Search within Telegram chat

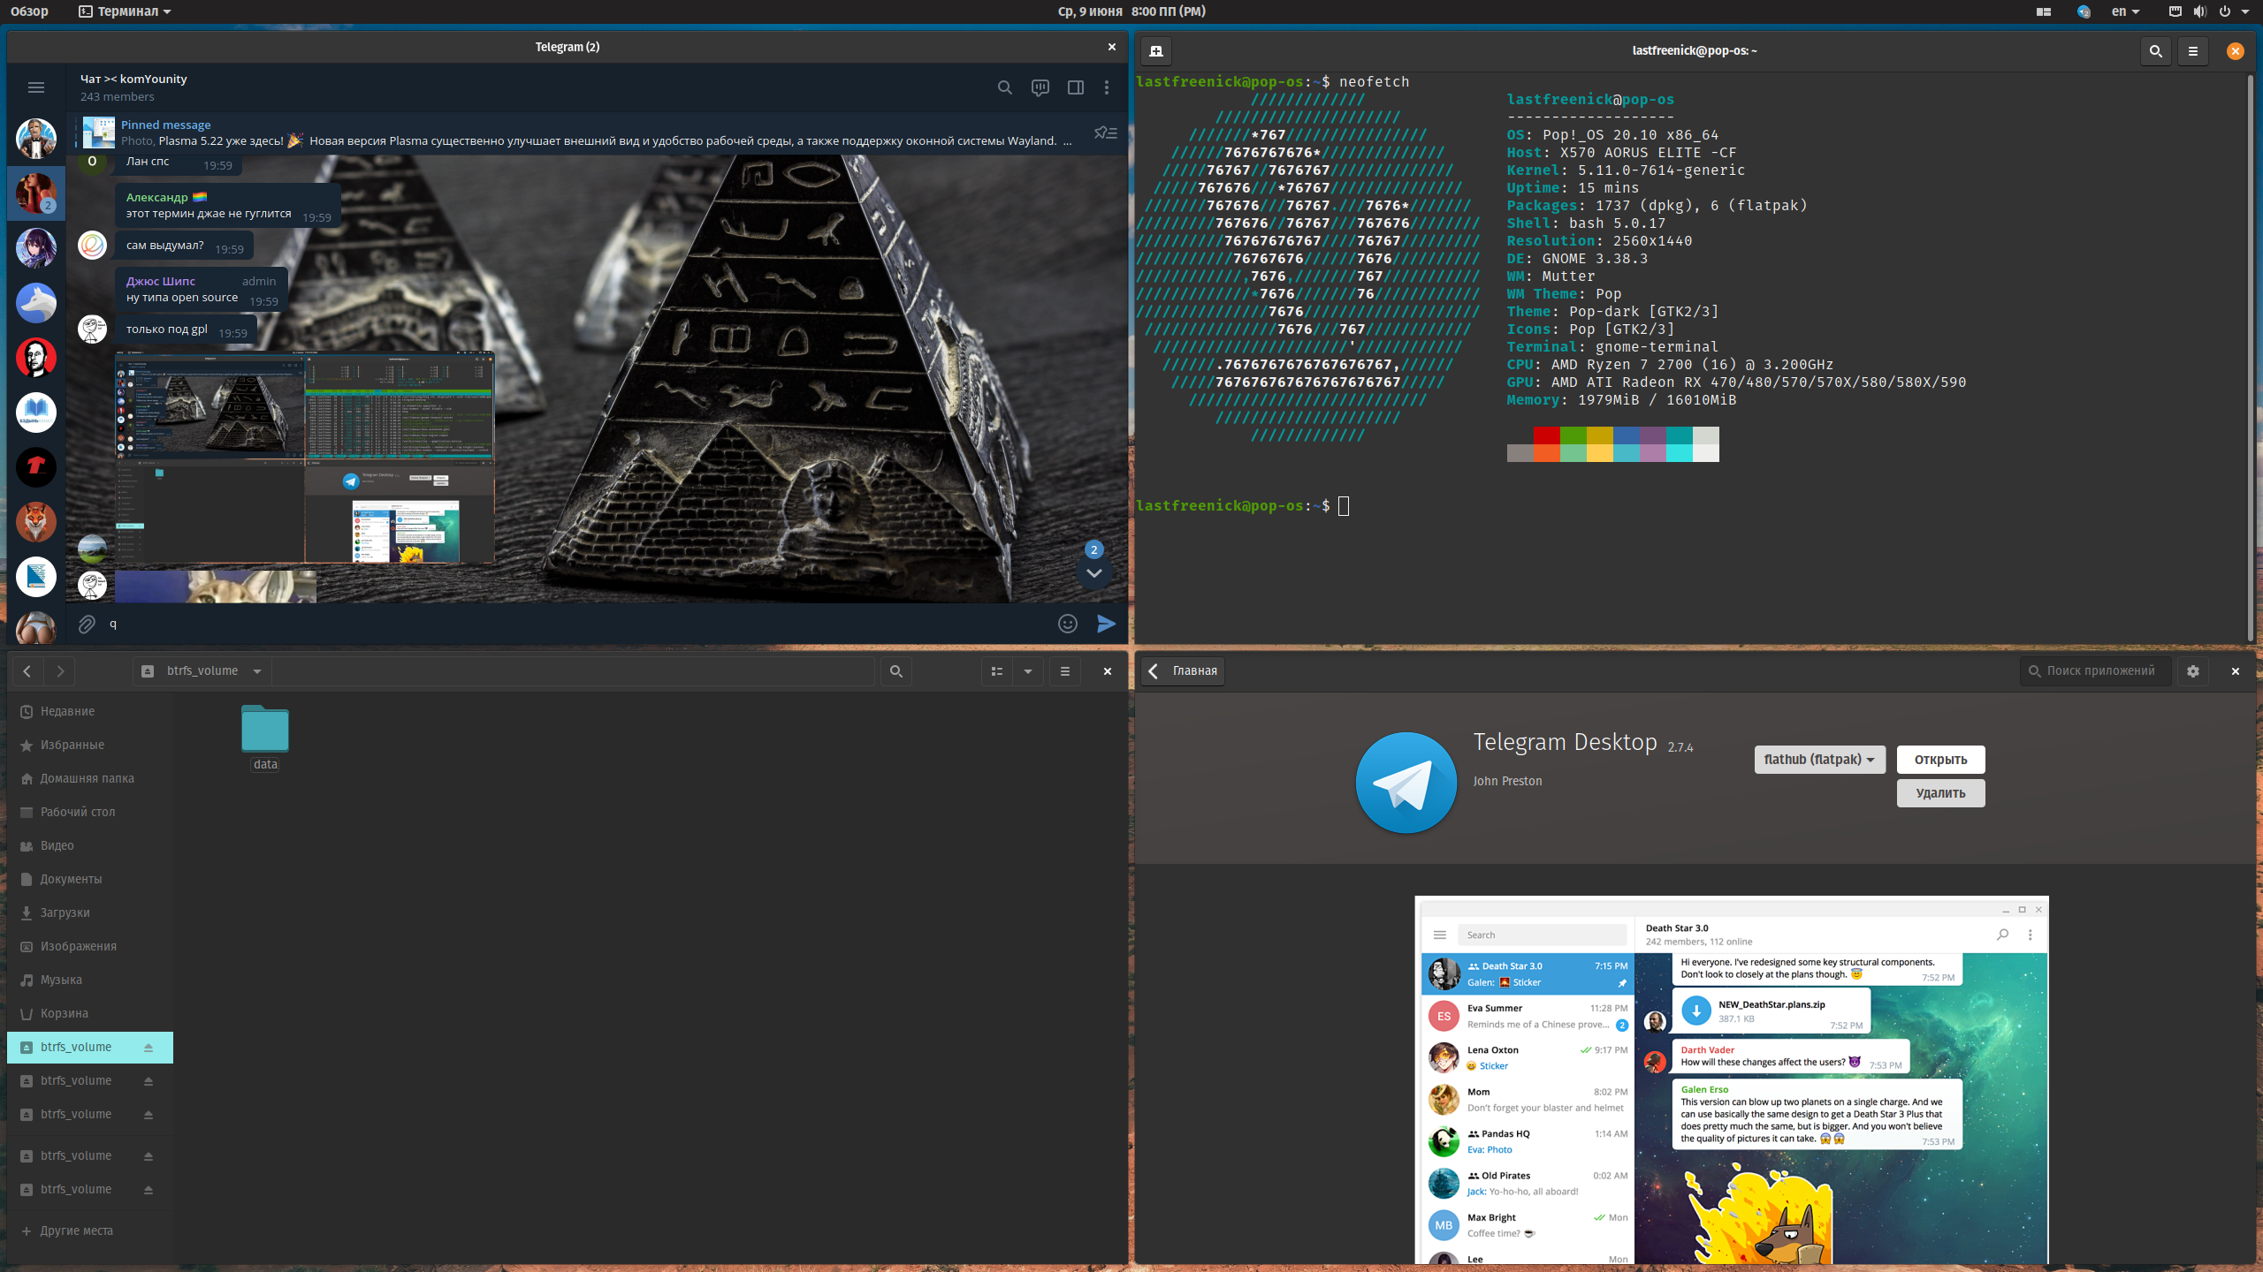[1004, 87]
